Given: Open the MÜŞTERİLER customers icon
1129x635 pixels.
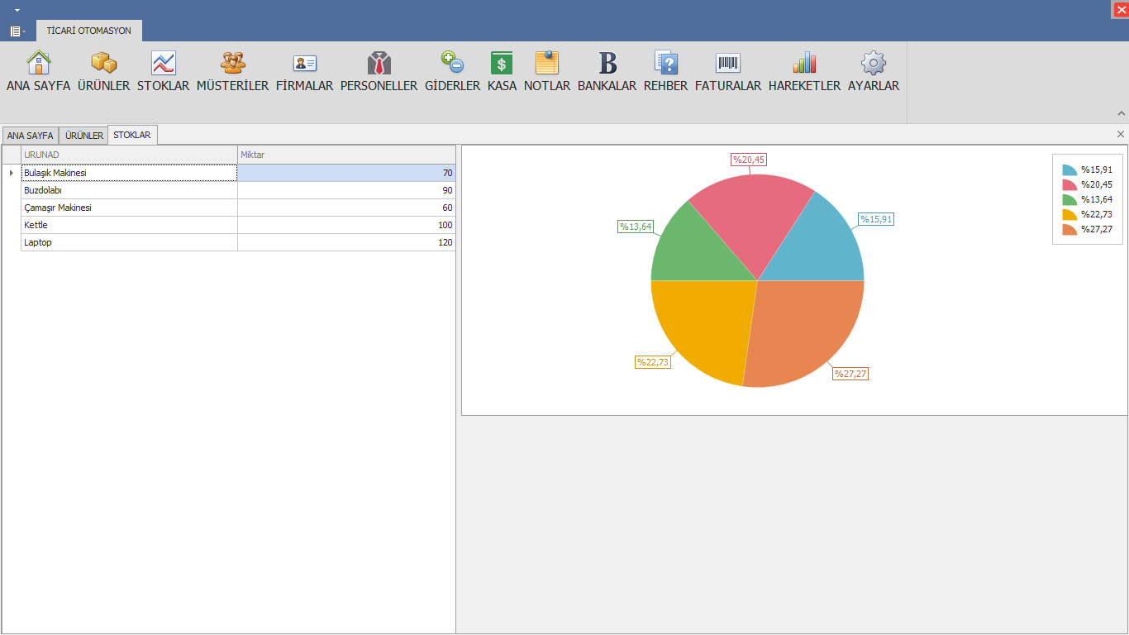Looking at the screenshot, I should 232,63.
